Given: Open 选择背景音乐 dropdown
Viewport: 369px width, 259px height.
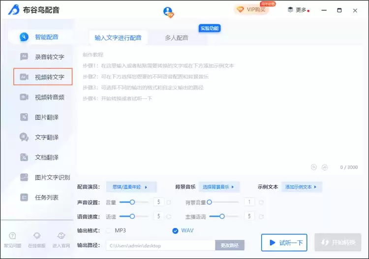Looking at the screenshot, I should click(x=219, y=187).
